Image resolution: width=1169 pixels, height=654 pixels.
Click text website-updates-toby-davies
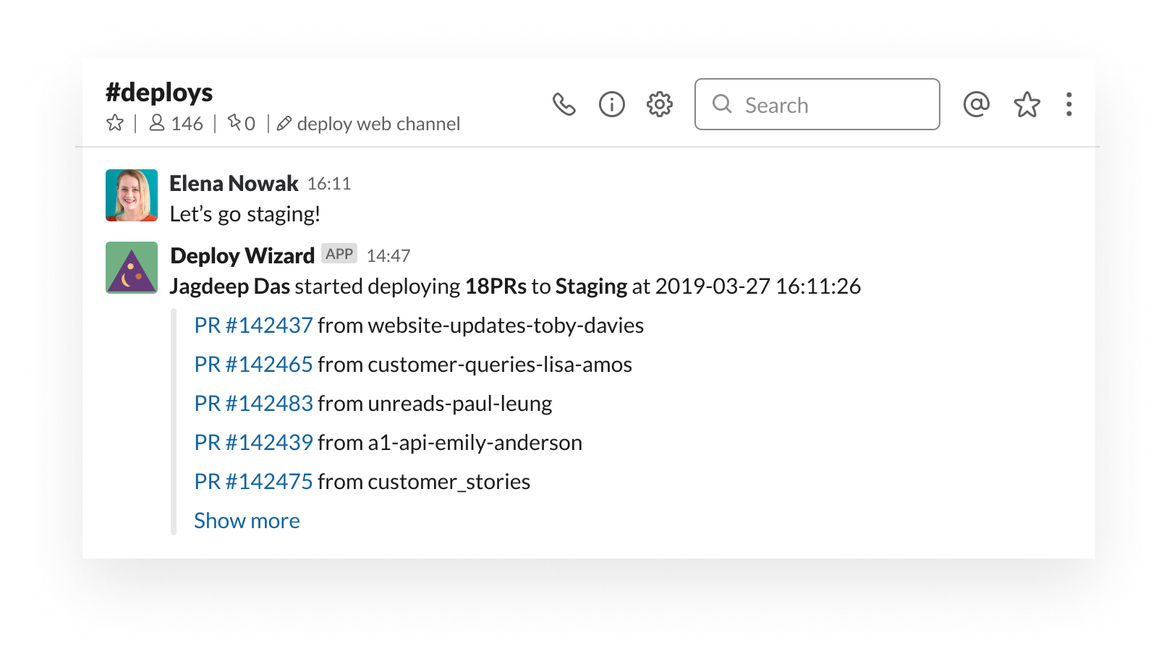tap(506, 326)
